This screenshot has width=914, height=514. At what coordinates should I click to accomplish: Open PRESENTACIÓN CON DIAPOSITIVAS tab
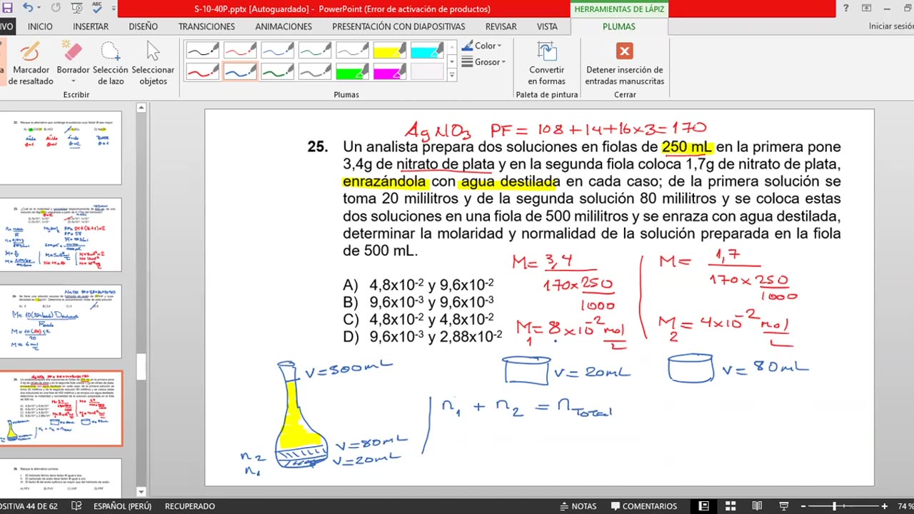pyautogui.click(x=398, y=26)
